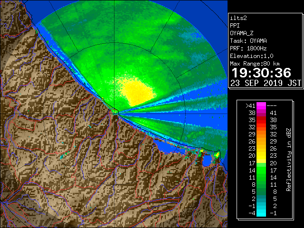Click the "---" legend label
Image resolution: width=304 pixels, height=228 pixels.
coord(272,106)
